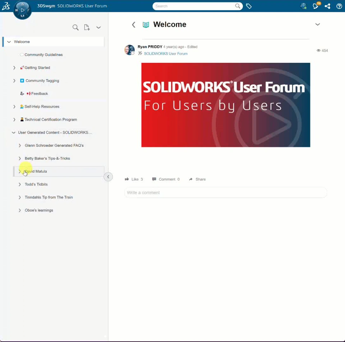Expand Self-Help Resources node
This screenshot has width=345, height=342.
coord(14,106)
